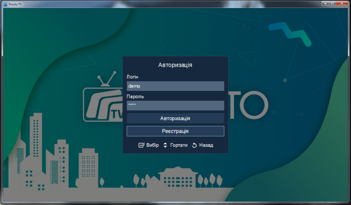Click the Prosto.TV title bar app icon
Image resolution: width=351 pixels, height=205 pixels.
5,4
